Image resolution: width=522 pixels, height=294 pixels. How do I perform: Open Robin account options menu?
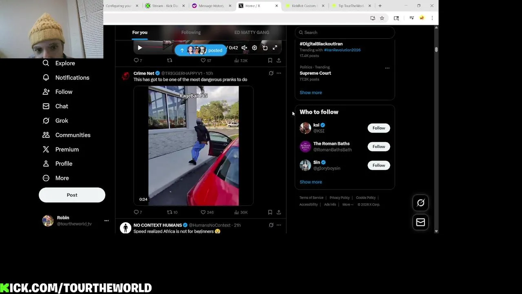click(x=106, y=220)
